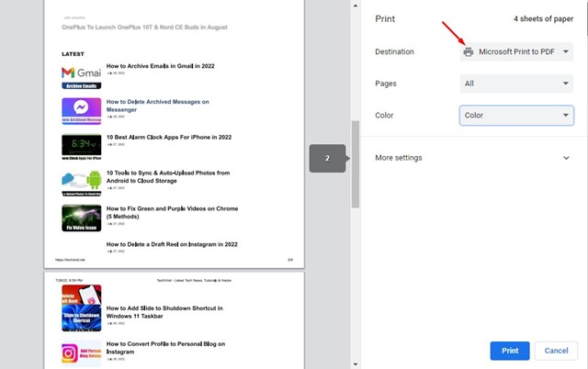Click the LATEST section heading
588x369 pixels.
pos(73,54)
